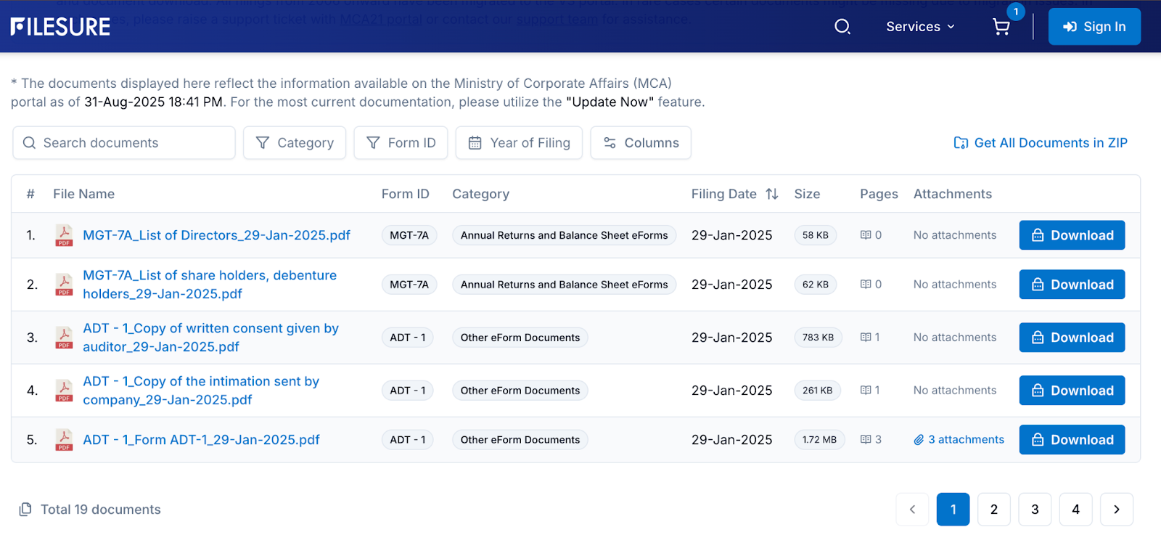Download the ADT-1 auditor consent file
This screenshot has width=1161, height=551.
tap(1072, 338)
